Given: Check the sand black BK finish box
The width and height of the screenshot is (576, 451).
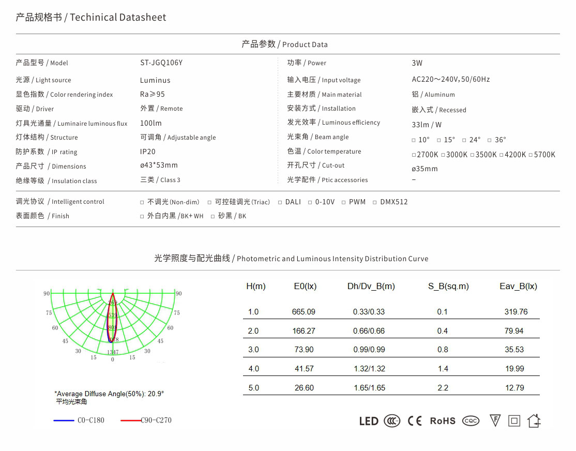Looking at the screenshot, I should coord(213,216).
